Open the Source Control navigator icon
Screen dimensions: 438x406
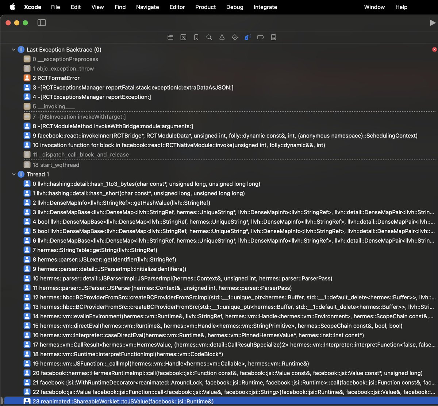tap(183, 37)
